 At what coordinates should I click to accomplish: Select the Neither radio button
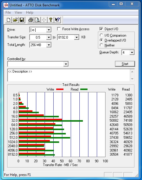pyautogui.click(x=101, y=45)
